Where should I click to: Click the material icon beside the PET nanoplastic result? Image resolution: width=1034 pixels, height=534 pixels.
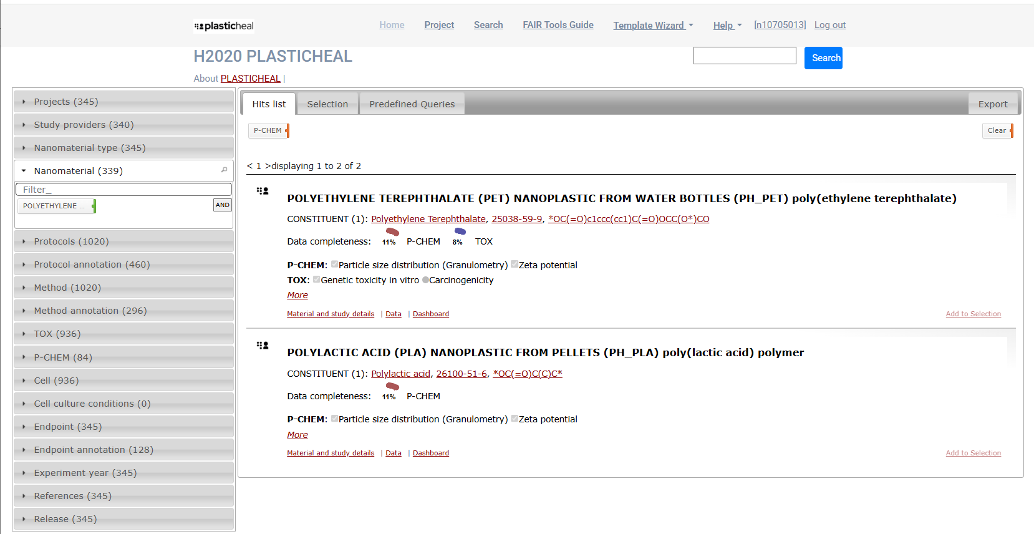point(263,191)
